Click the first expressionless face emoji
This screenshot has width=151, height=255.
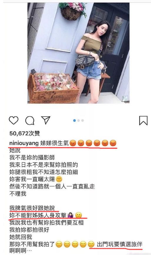tap(59, 244)
